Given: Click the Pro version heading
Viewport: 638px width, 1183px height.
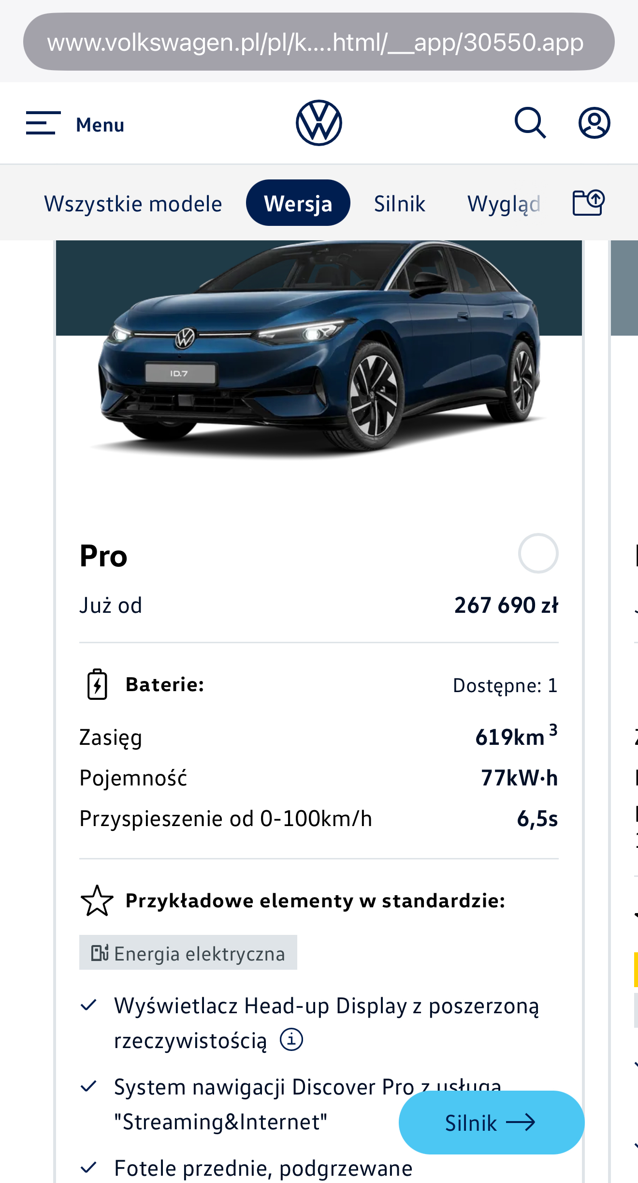Looking at the screenshot, I should pyautogui.click(x=103, y=556).
